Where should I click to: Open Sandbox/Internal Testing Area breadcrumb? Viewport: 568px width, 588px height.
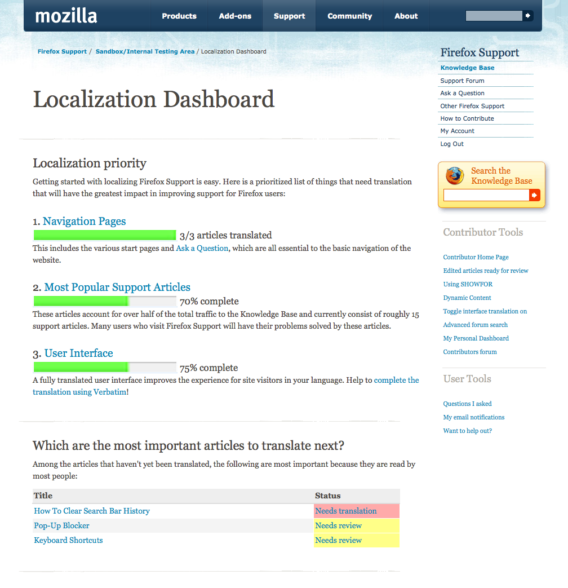coord(145,51)
